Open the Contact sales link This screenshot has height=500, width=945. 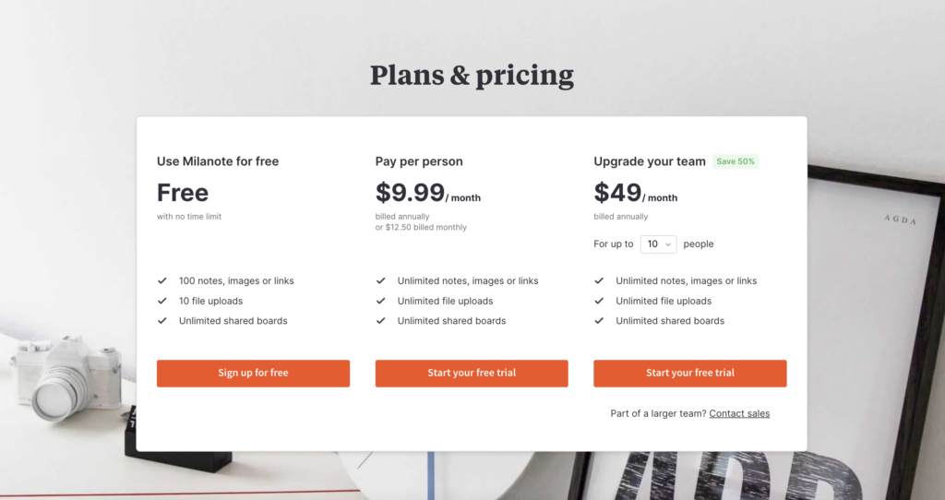[x=739, y=413]
